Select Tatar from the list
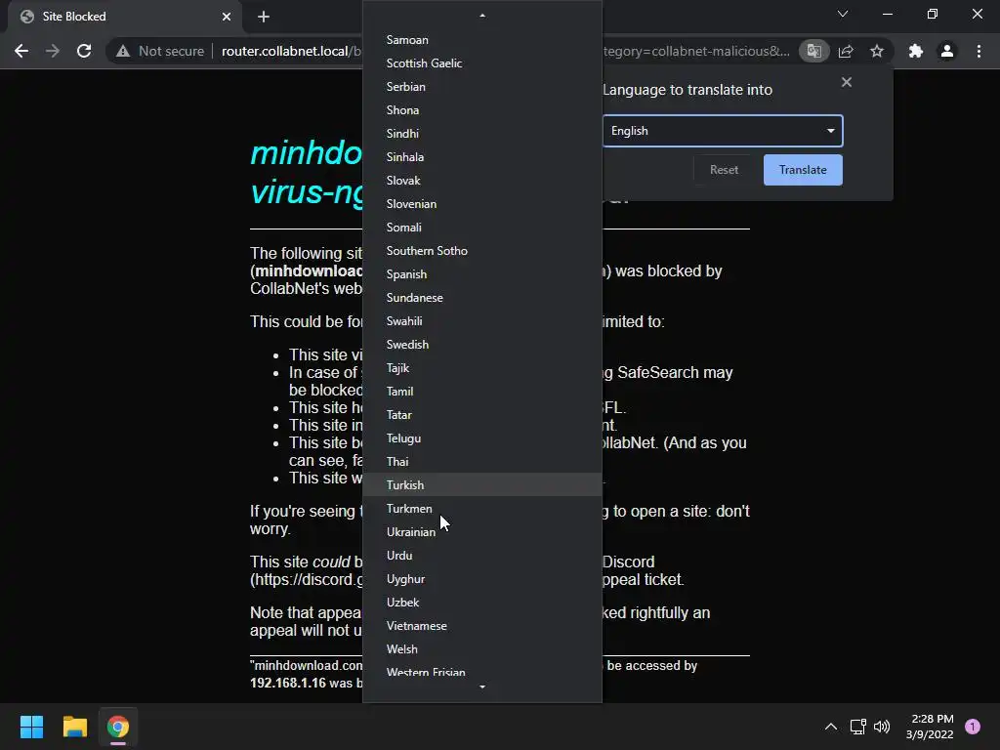Viewport: 1000px width, 750px height. (x=482, y=414)
